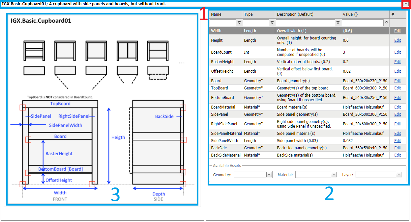Collapse the header using top-right chevron button

(405, 4)
